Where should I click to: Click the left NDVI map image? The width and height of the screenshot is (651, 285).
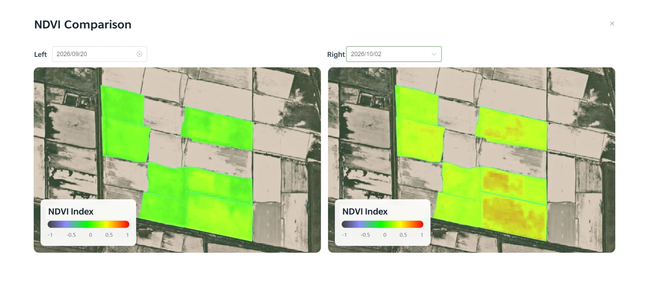[x=177, y=160]
